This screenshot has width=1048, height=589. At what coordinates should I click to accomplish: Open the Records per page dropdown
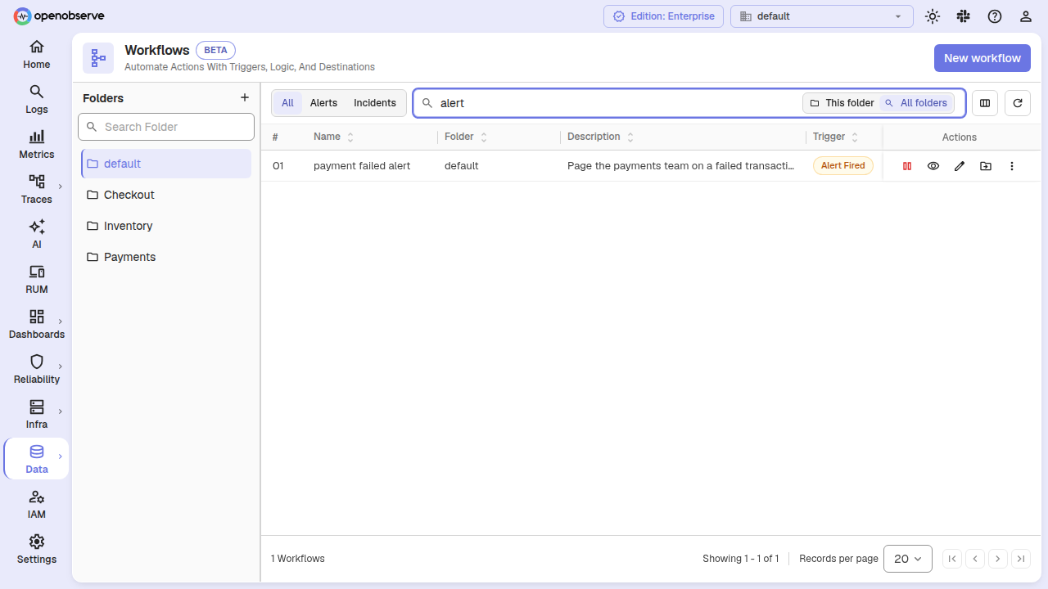908,559
